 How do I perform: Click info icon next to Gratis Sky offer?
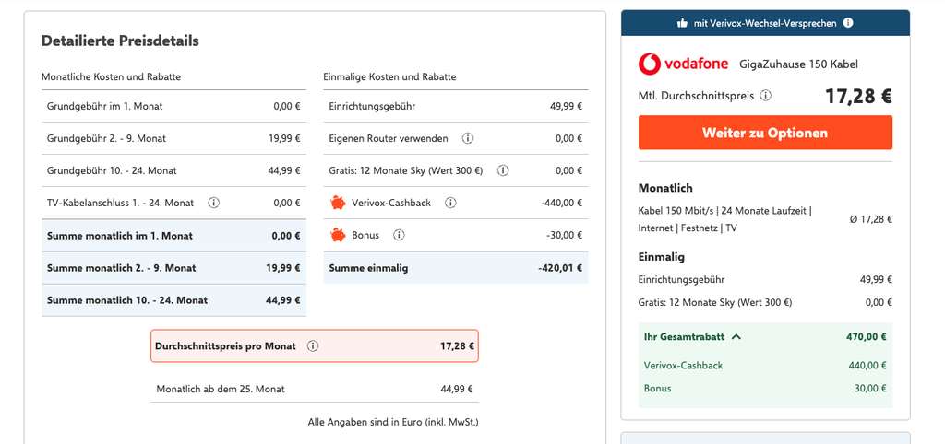point(503,170)
